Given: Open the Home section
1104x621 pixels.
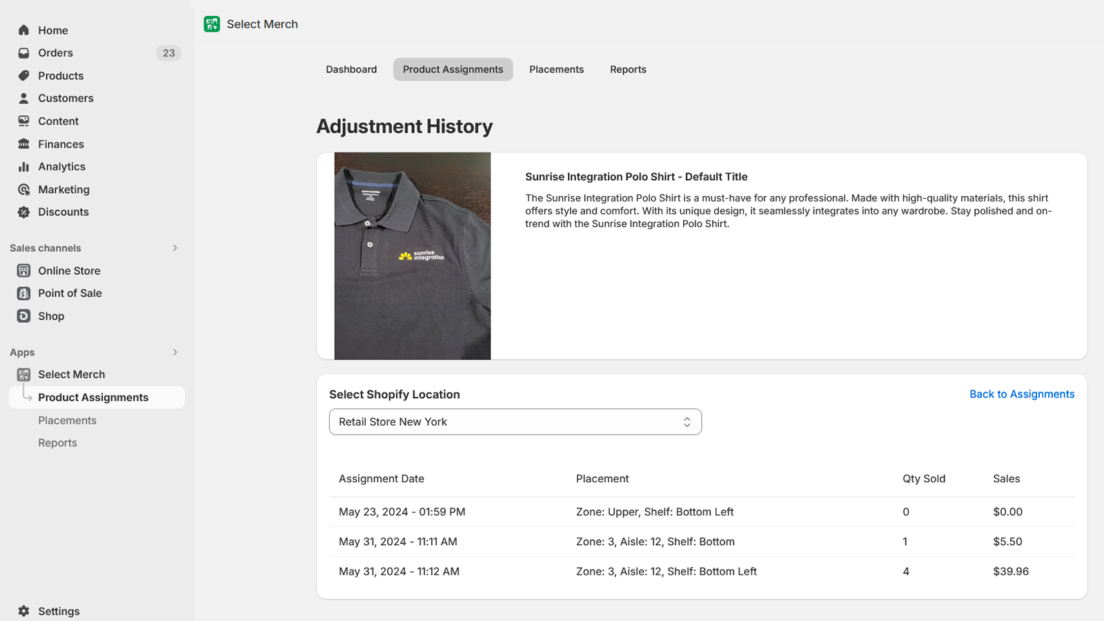Looking at the screenshot, I should coord(53,30).
